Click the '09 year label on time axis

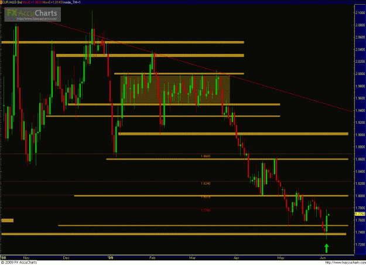(111, 258)
